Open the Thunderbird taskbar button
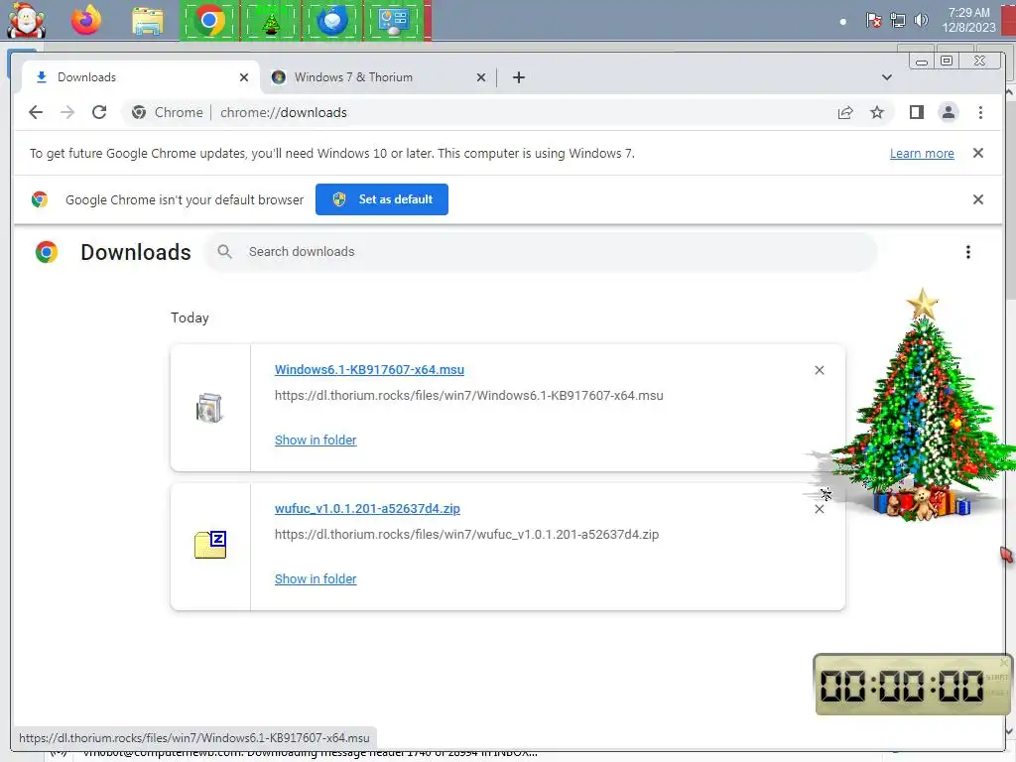This screenshot has width=1016, height=762. (x=332, y=21)
